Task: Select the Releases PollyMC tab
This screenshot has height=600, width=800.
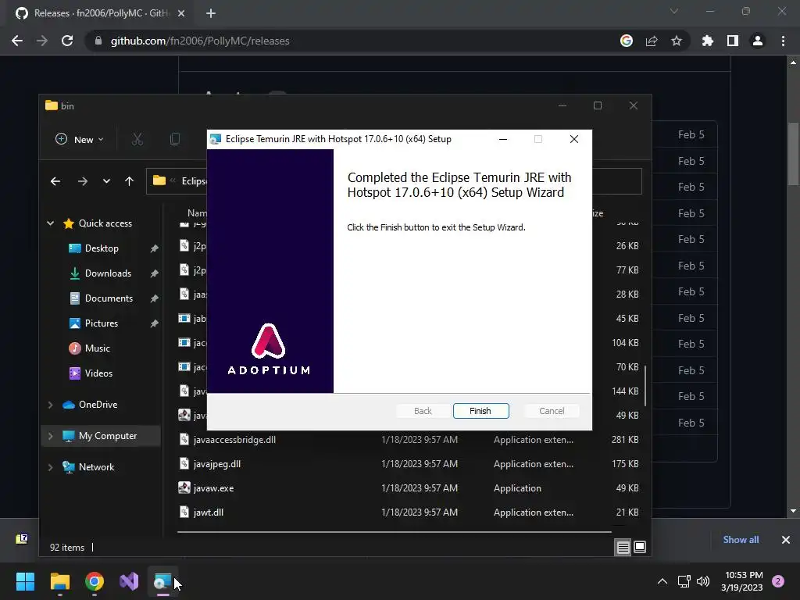Action: coord(99,13)
